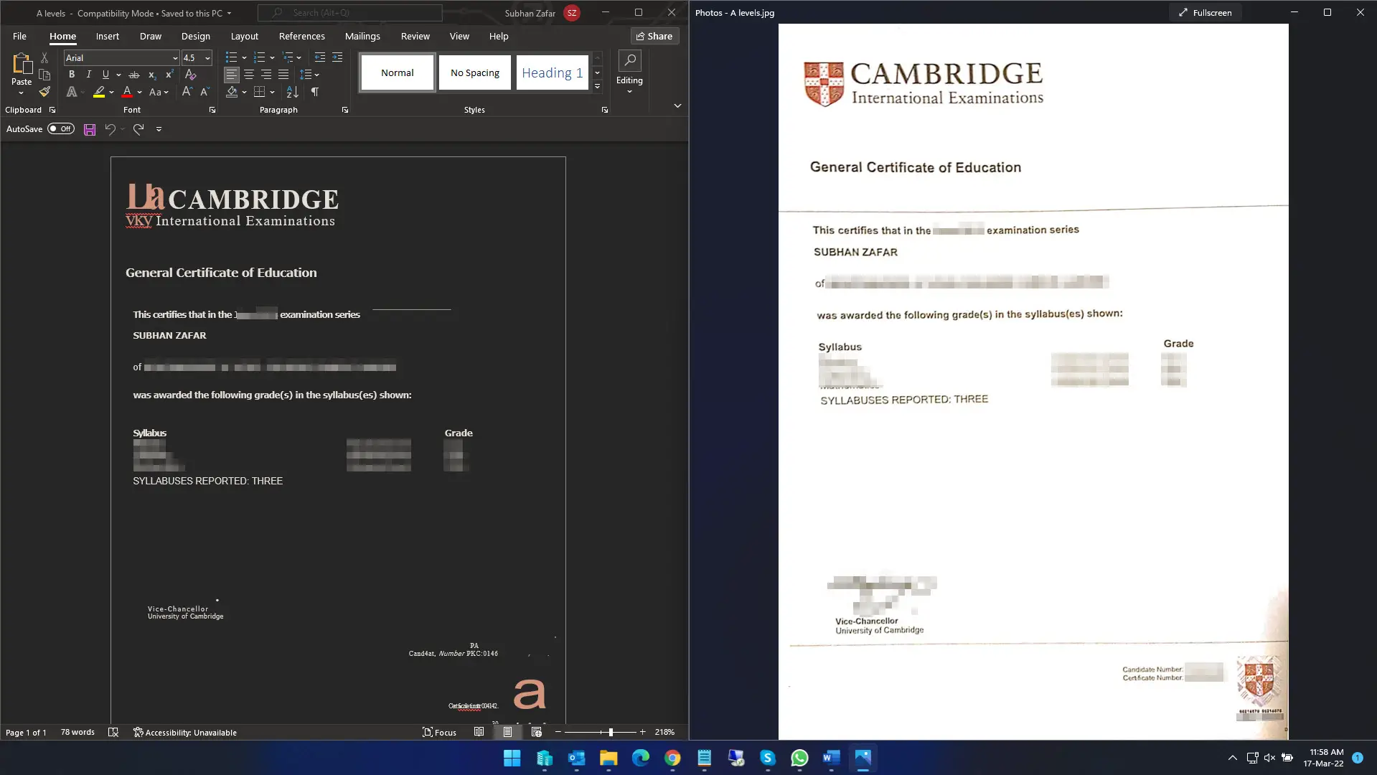This screenshot has height=775, width=1377.
Task: Expand the Paste options arrow
Action: [22, 93]
